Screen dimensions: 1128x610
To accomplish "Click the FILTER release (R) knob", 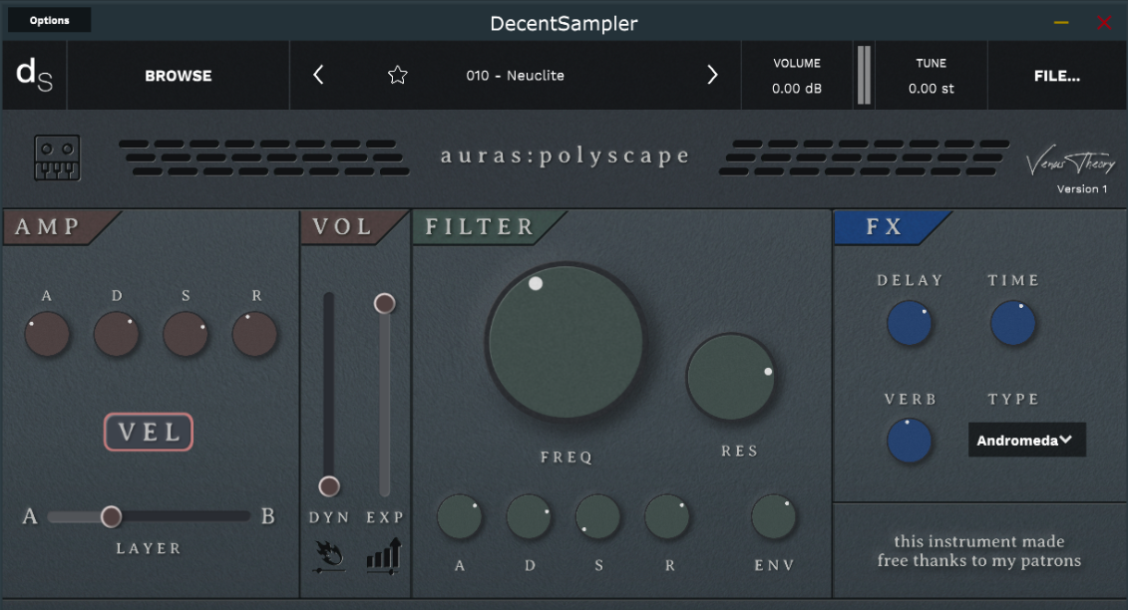I will click(x=667, y=517).
